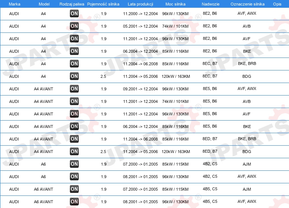Click the ON icon in the A4 8E2 BKE row
Screen dimensions: 289x208
[x=74, y=51]
